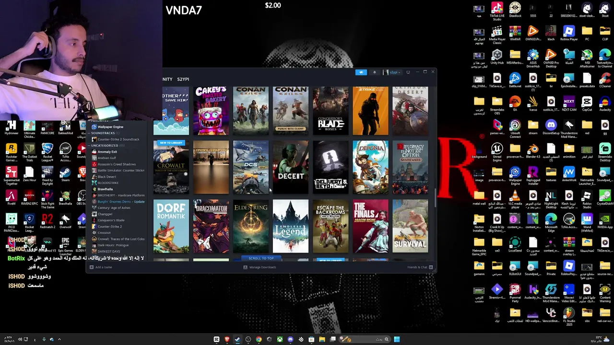
Task: Click the Windows Start button
Action: tap(397, 339)
